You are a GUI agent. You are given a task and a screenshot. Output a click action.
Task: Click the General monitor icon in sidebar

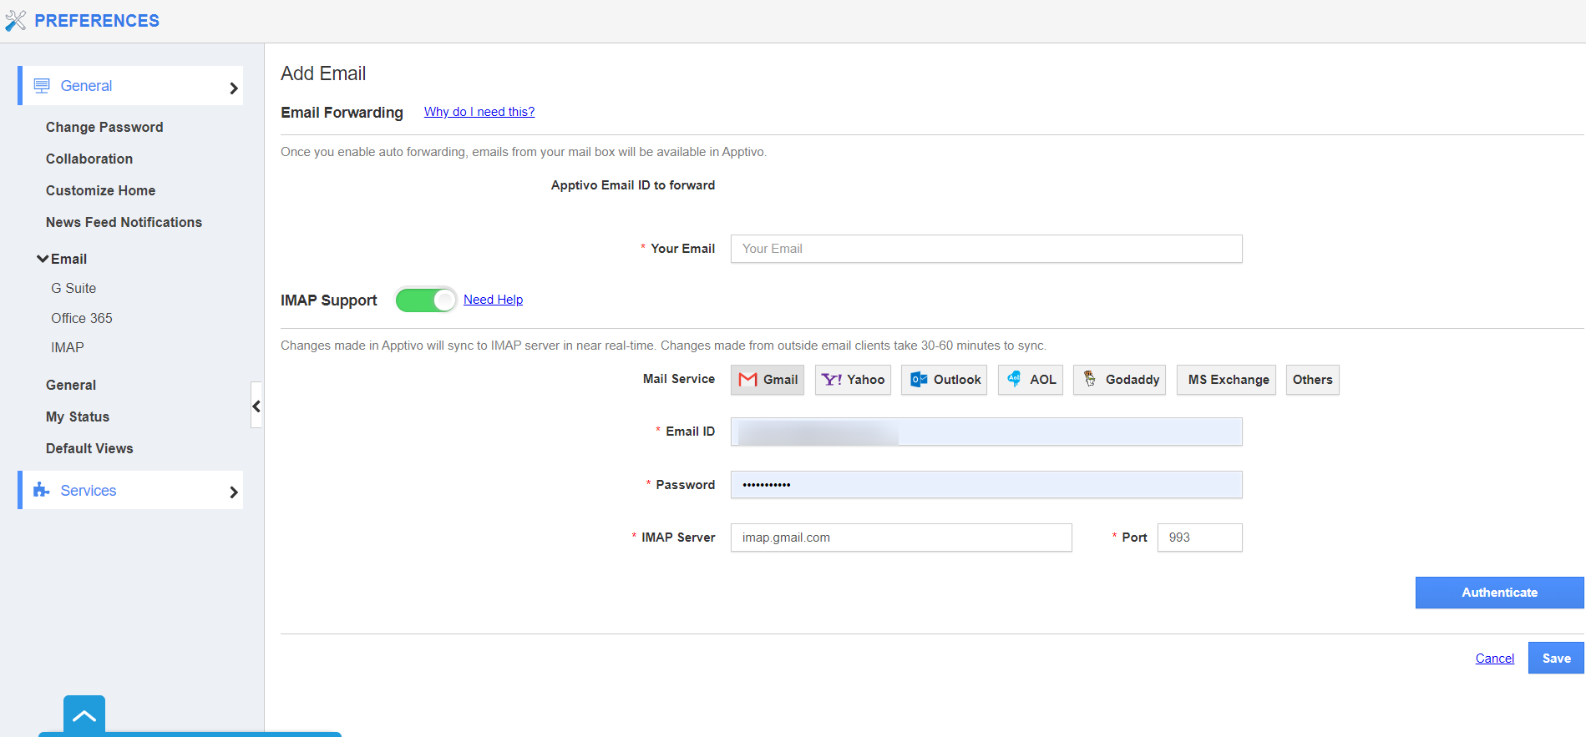pyautogui.click(x=42, y=86)
